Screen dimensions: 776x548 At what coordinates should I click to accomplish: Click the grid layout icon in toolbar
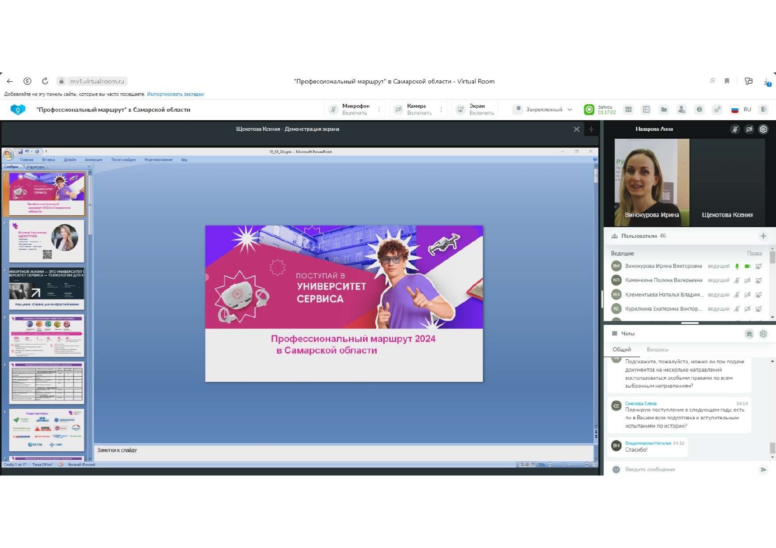(x=628, y=110)
